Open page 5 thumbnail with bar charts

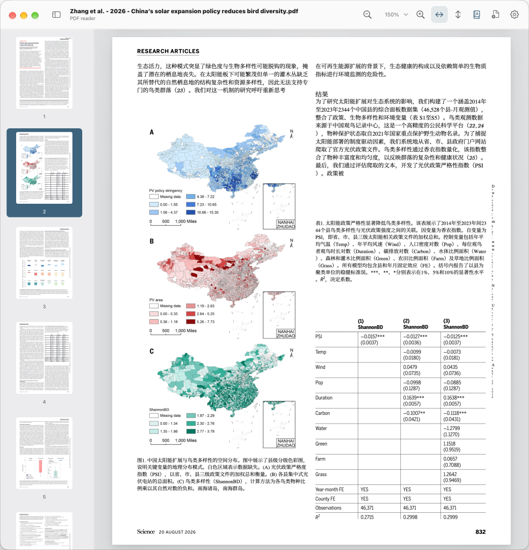44,453
